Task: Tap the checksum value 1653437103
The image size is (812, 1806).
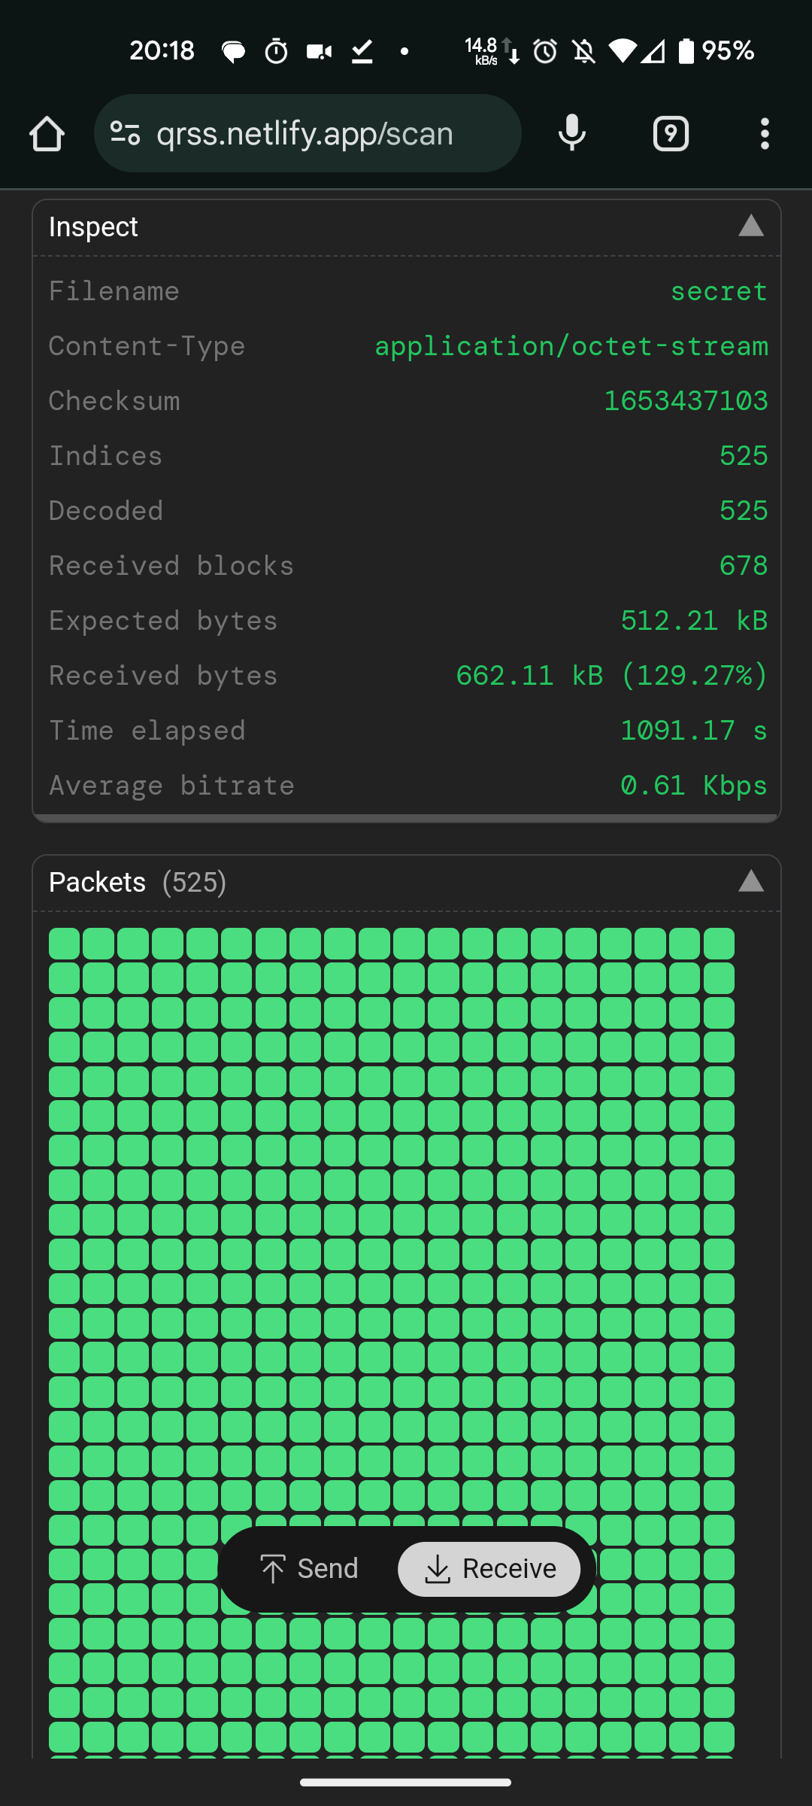Action: [x=686, y=401]
